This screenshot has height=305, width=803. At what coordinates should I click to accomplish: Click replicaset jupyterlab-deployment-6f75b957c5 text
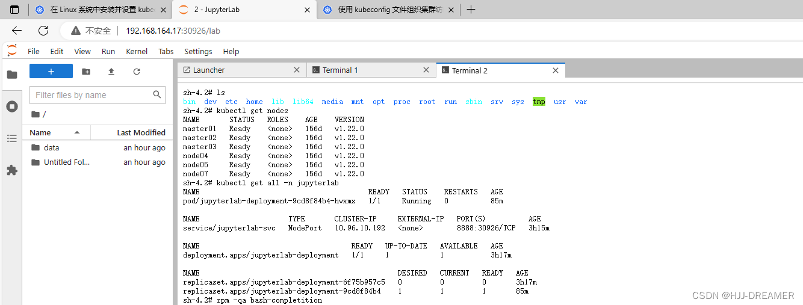tap(284, 282)
